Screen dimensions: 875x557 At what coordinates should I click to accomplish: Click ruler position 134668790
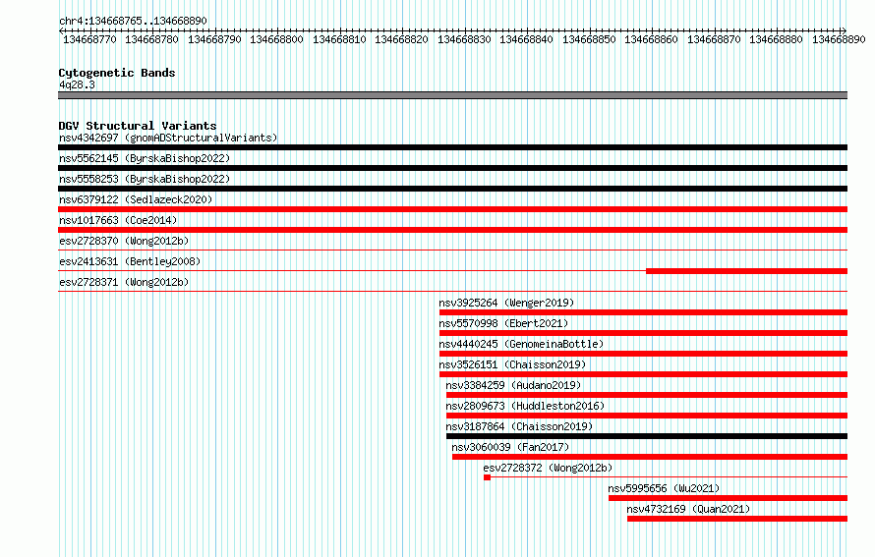[x=214, y=39]
